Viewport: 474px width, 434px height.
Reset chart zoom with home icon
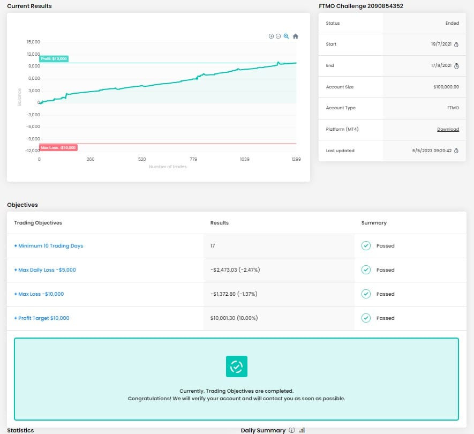[x=295, y=36]
